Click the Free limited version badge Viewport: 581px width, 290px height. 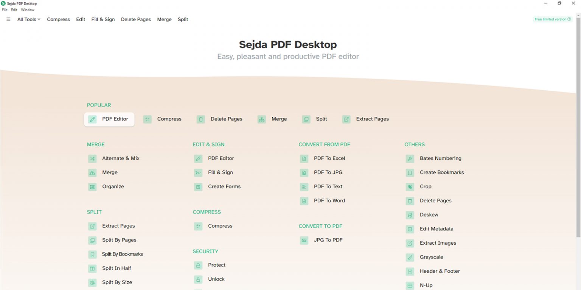point(552,19)
